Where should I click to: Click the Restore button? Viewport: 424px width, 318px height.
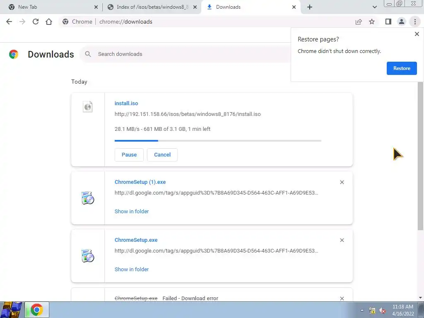click(402, 68)
